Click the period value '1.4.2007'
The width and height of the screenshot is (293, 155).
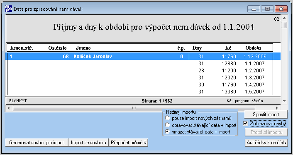tap(255, 85)
